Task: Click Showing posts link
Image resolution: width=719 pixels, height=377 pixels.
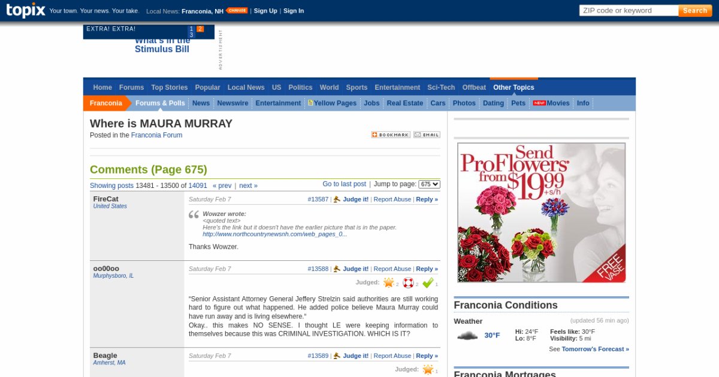Action: point(111,186)
